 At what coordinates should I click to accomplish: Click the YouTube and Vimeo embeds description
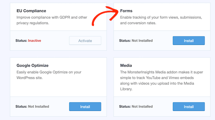tap(162, 81)
